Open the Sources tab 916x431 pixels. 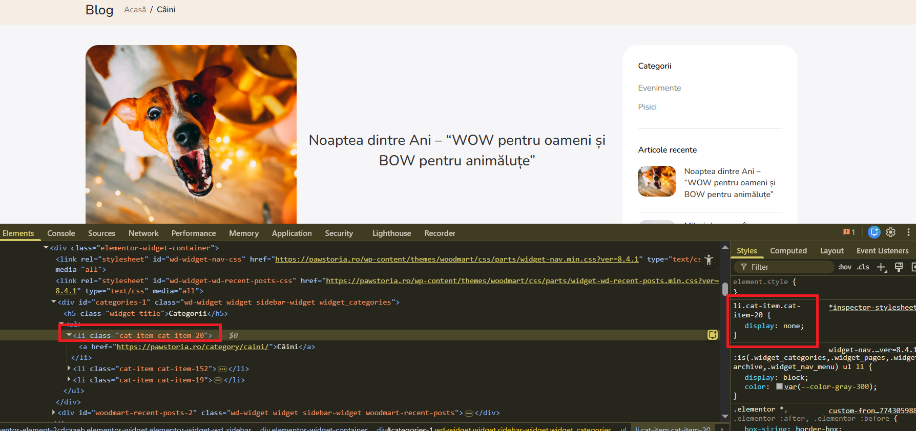click(x=101, y=233)
